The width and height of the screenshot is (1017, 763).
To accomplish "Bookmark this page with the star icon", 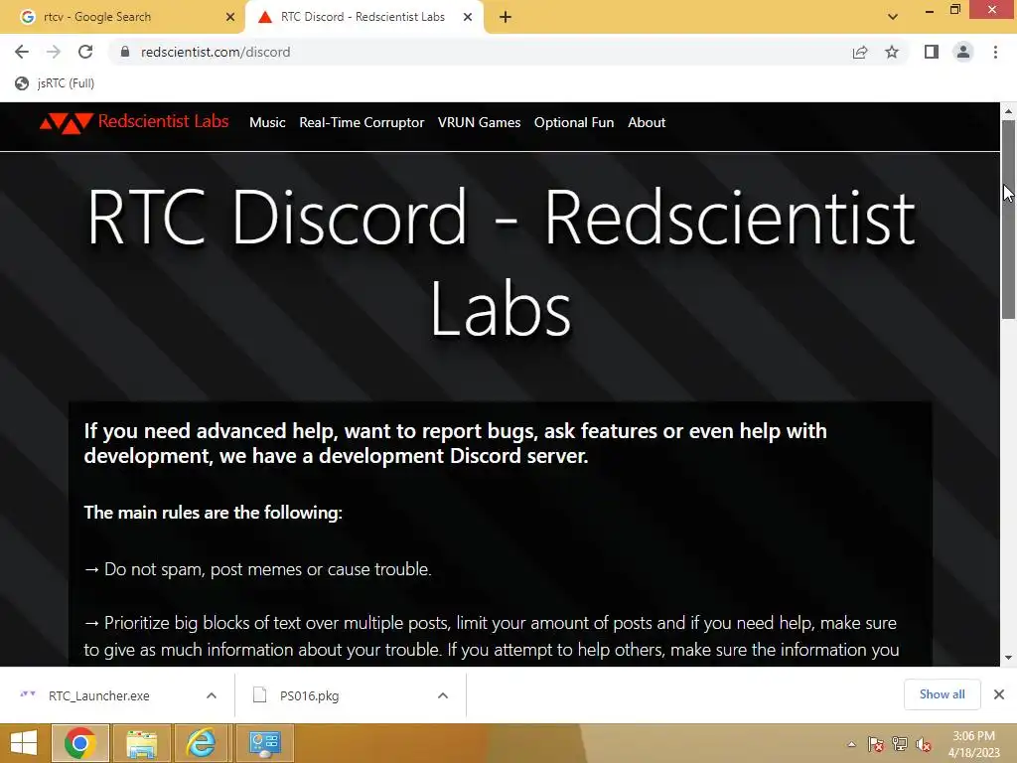I will (892, 52).
